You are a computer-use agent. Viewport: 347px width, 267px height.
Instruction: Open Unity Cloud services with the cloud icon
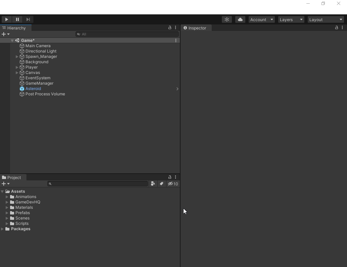point(240,19)
